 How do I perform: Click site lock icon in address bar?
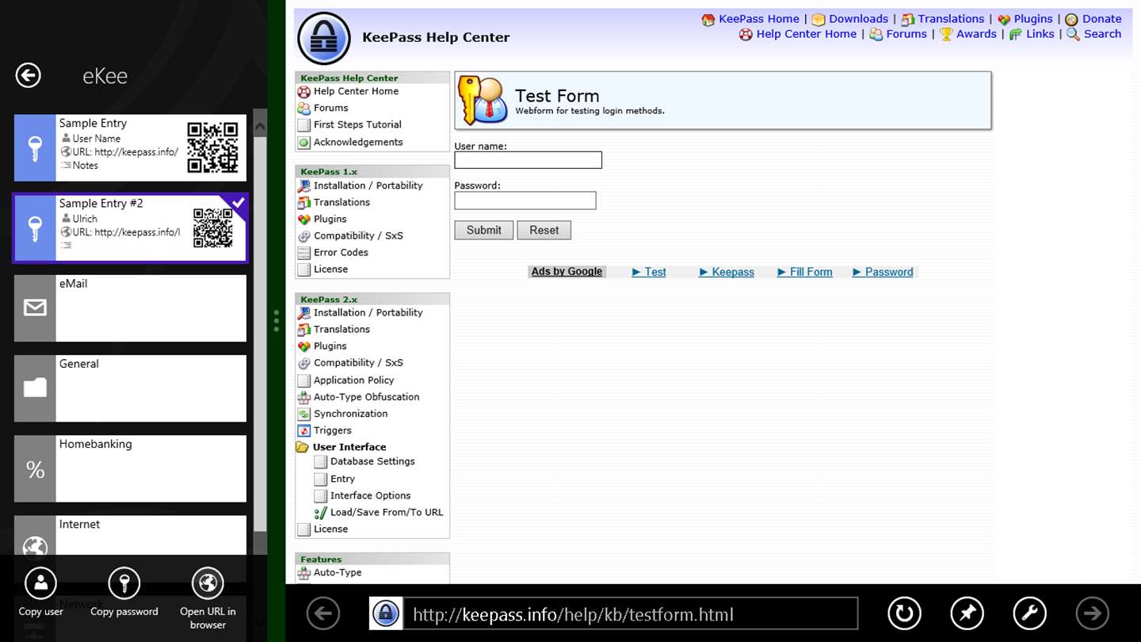386,614
